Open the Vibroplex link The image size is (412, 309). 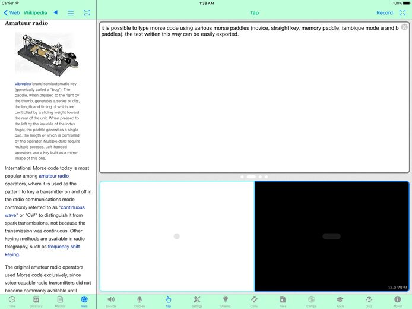[x=23, y=84]
